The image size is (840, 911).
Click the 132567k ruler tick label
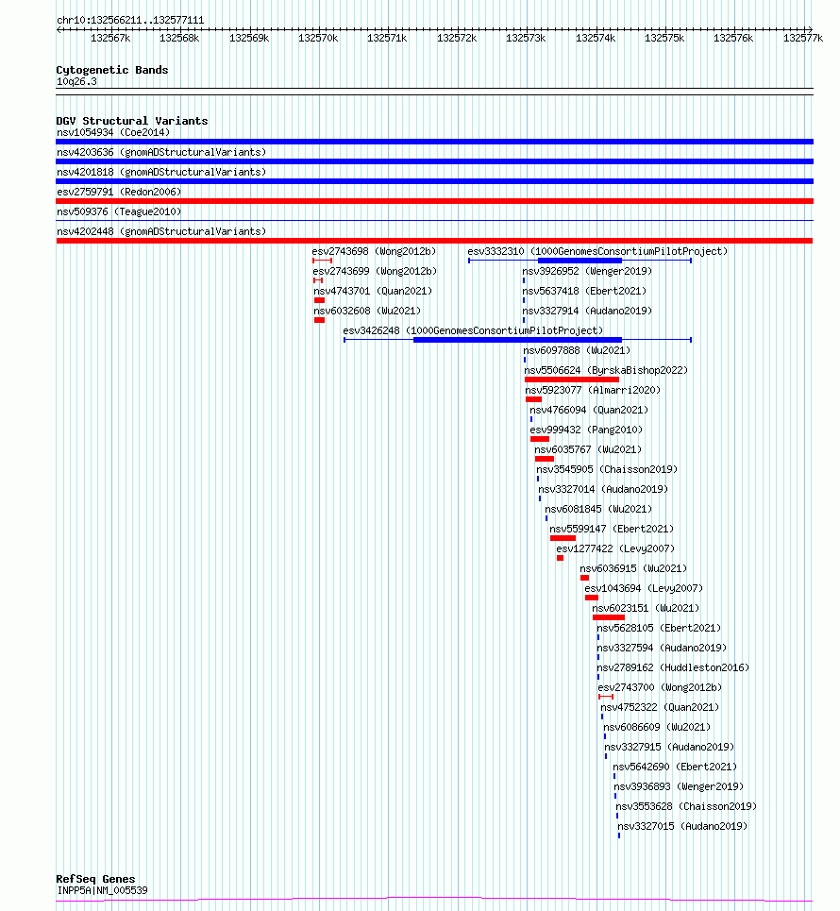pos(110,39)
